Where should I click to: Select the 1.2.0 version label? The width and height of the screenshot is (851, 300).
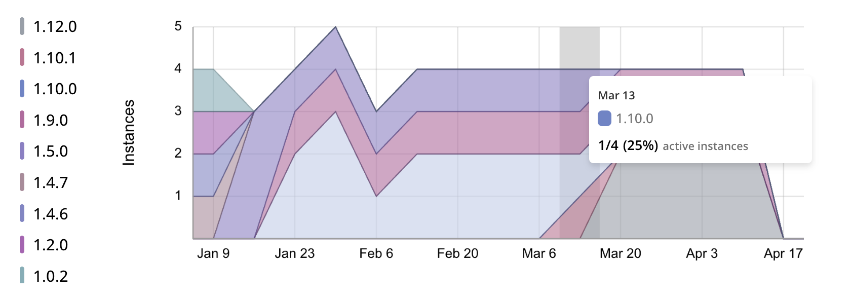pyautogui.click(x=51, y=245)
